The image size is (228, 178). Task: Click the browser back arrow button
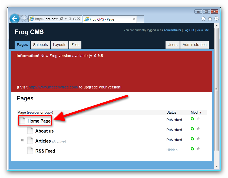(x=15, y=19)
